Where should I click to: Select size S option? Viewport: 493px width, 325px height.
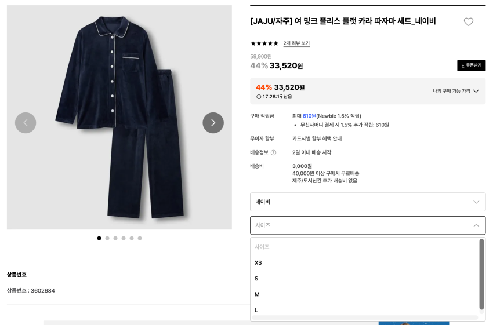point(256,279)
